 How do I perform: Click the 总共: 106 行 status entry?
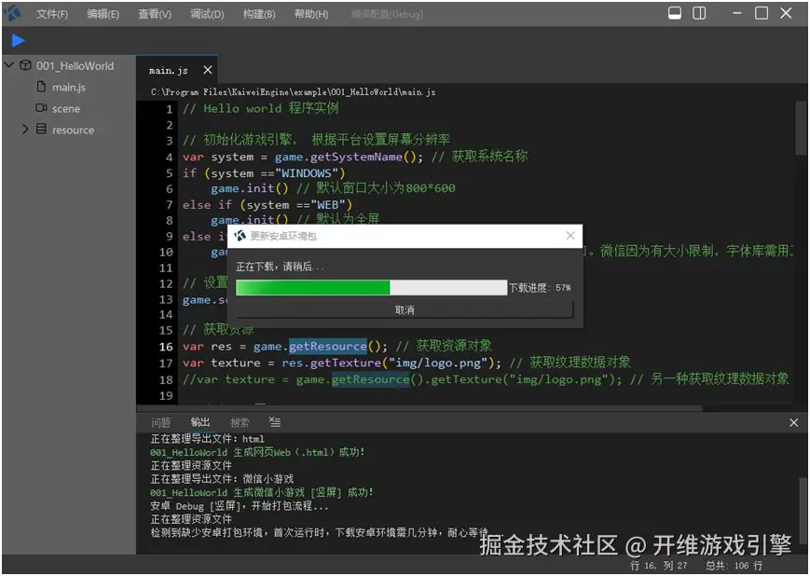(734, 566)
